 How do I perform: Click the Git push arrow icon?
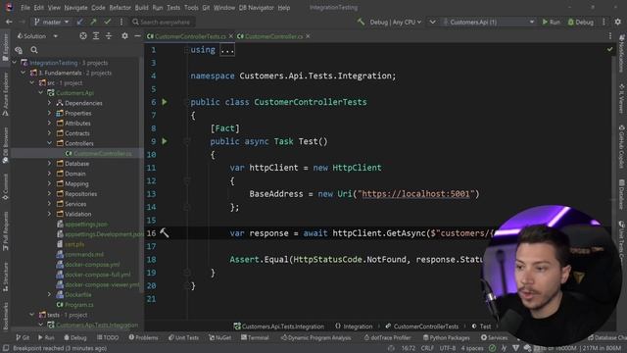click(x=93, y=22)
